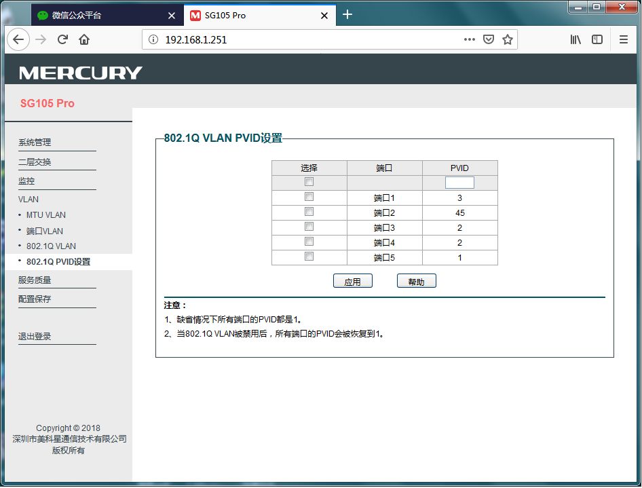Screen dimensions: 642x488
Task: Check the box for 端口2
Action: point(309,212)
